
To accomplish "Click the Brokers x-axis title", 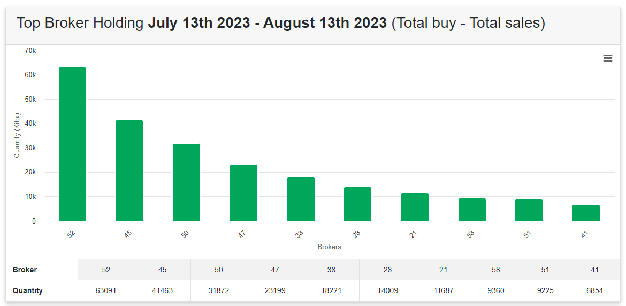I will click(330, 247).
